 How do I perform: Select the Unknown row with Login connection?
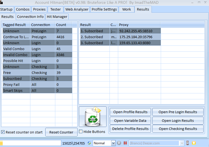point(37,43)
